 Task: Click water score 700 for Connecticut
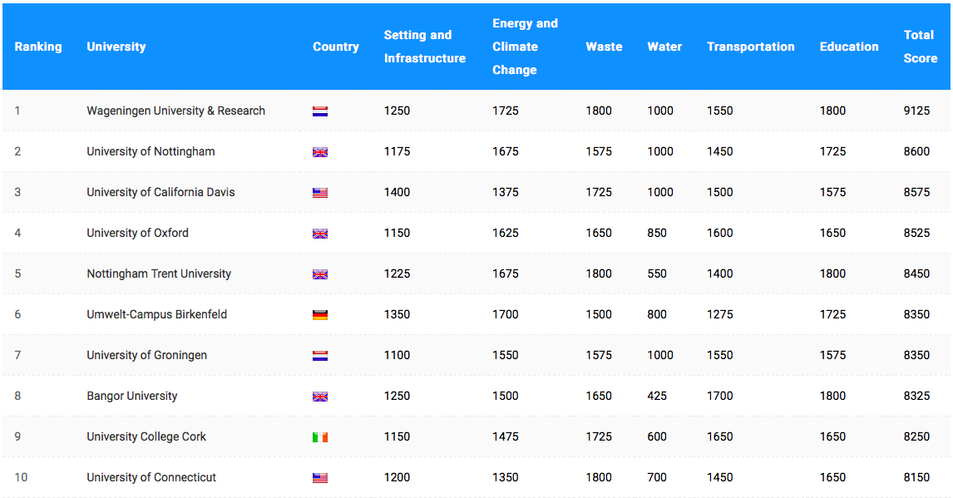[x=657, y=476]
